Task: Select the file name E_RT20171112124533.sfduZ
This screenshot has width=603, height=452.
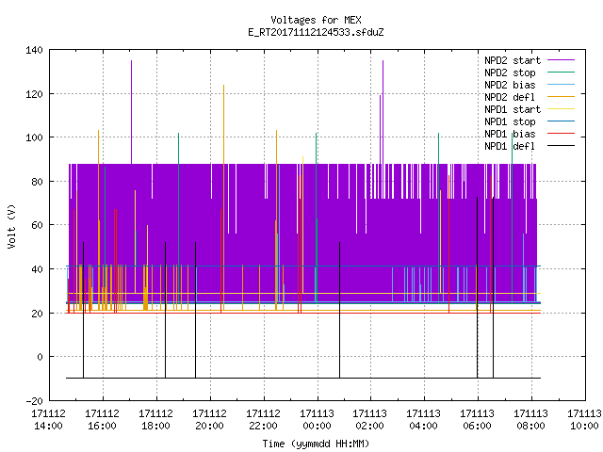Action: click(x=316, y=32)
